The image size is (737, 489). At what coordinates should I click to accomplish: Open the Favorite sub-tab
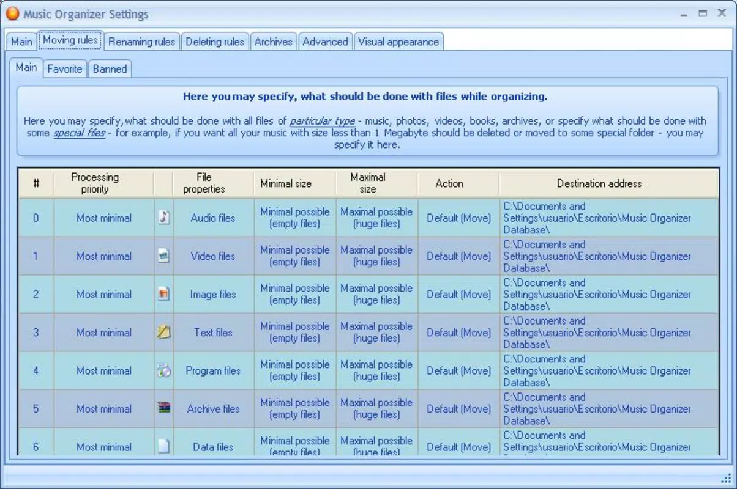point(64,68)
